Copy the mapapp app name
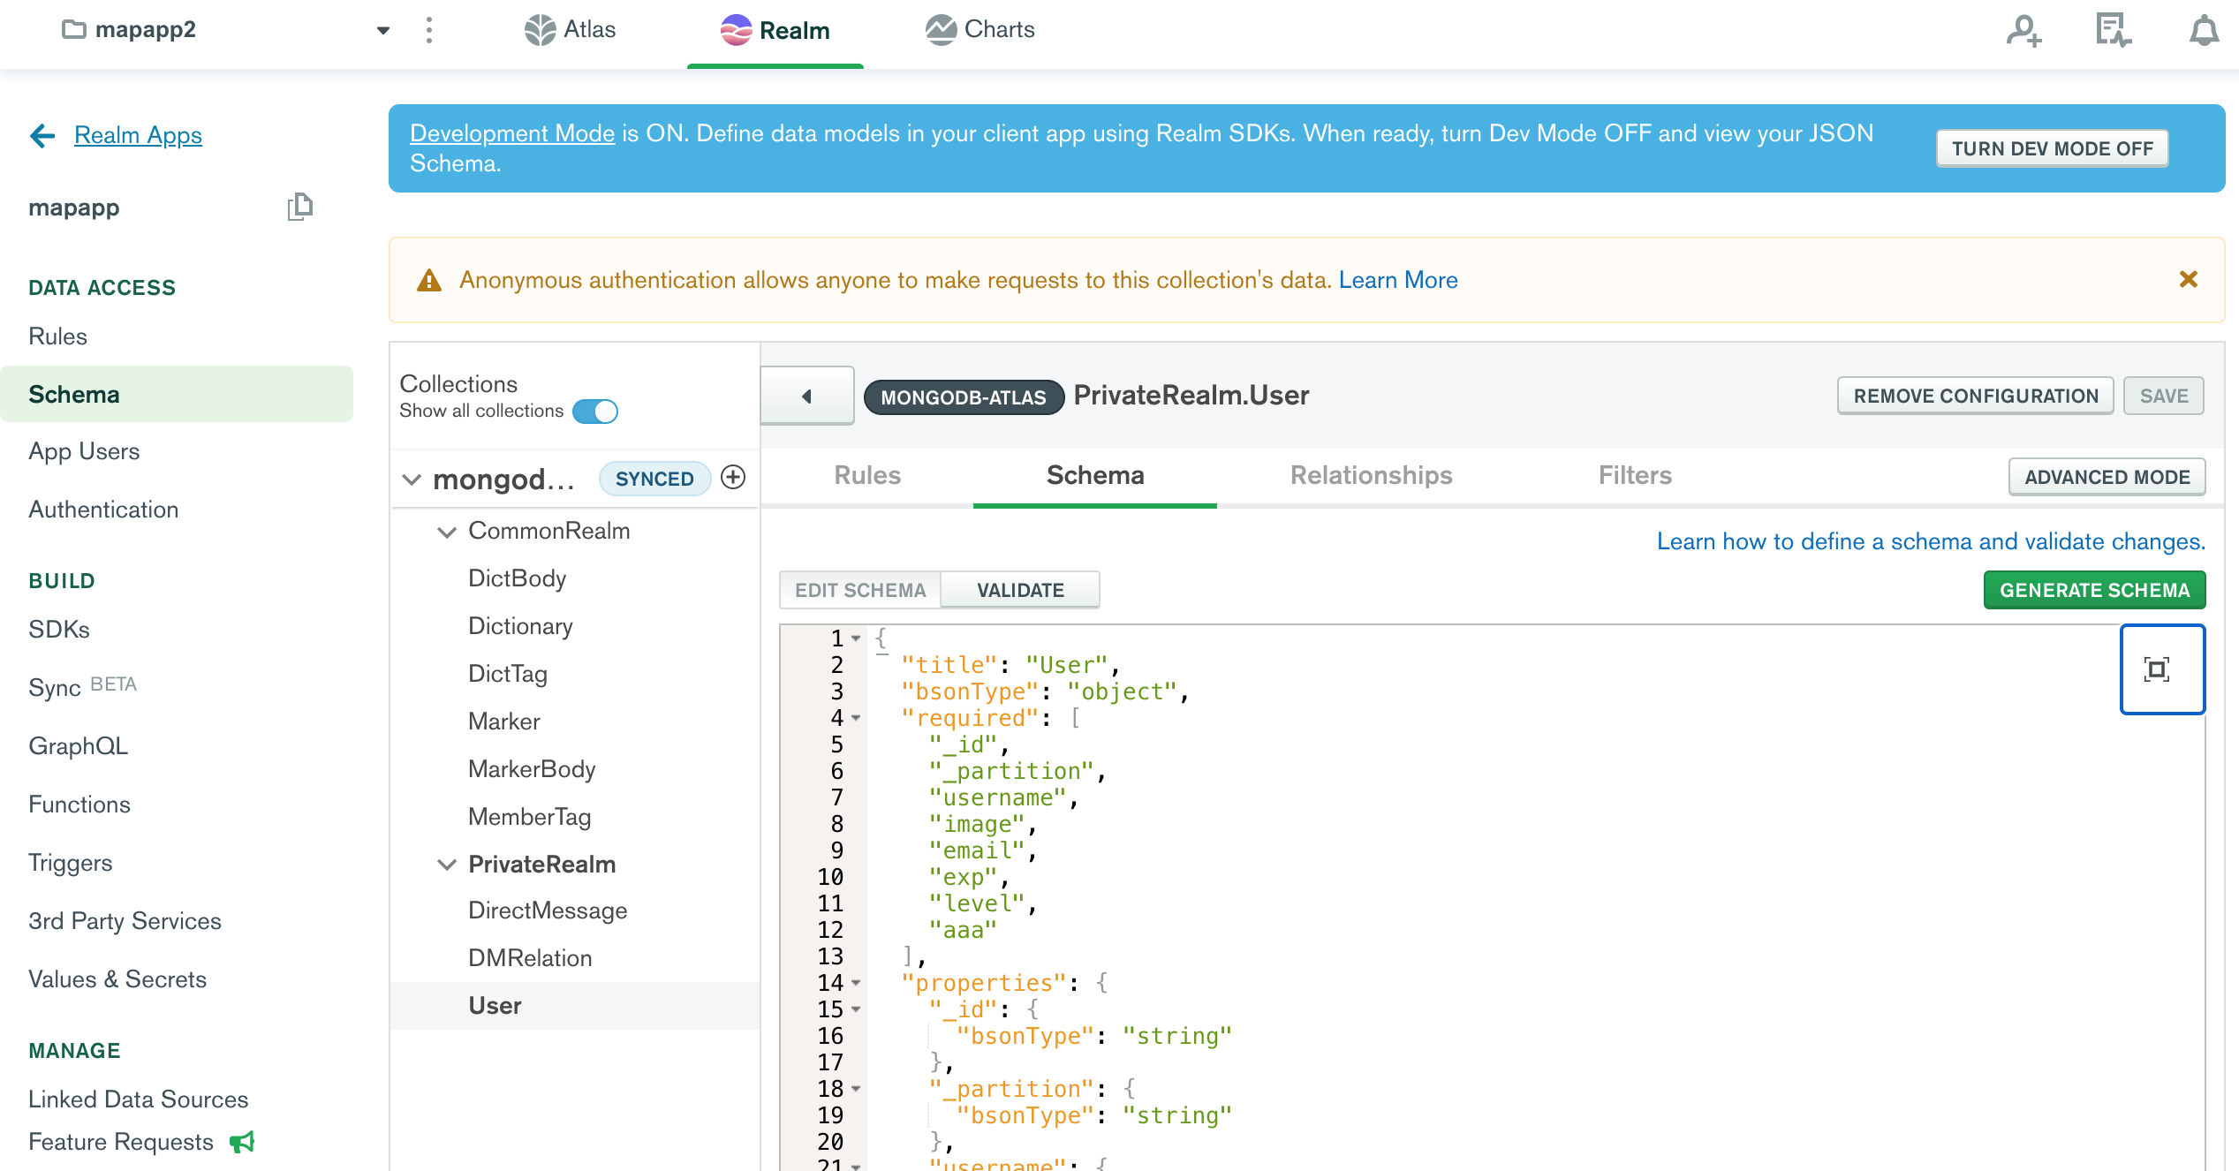This screenshot has height=1171, width=2239. 299,207
